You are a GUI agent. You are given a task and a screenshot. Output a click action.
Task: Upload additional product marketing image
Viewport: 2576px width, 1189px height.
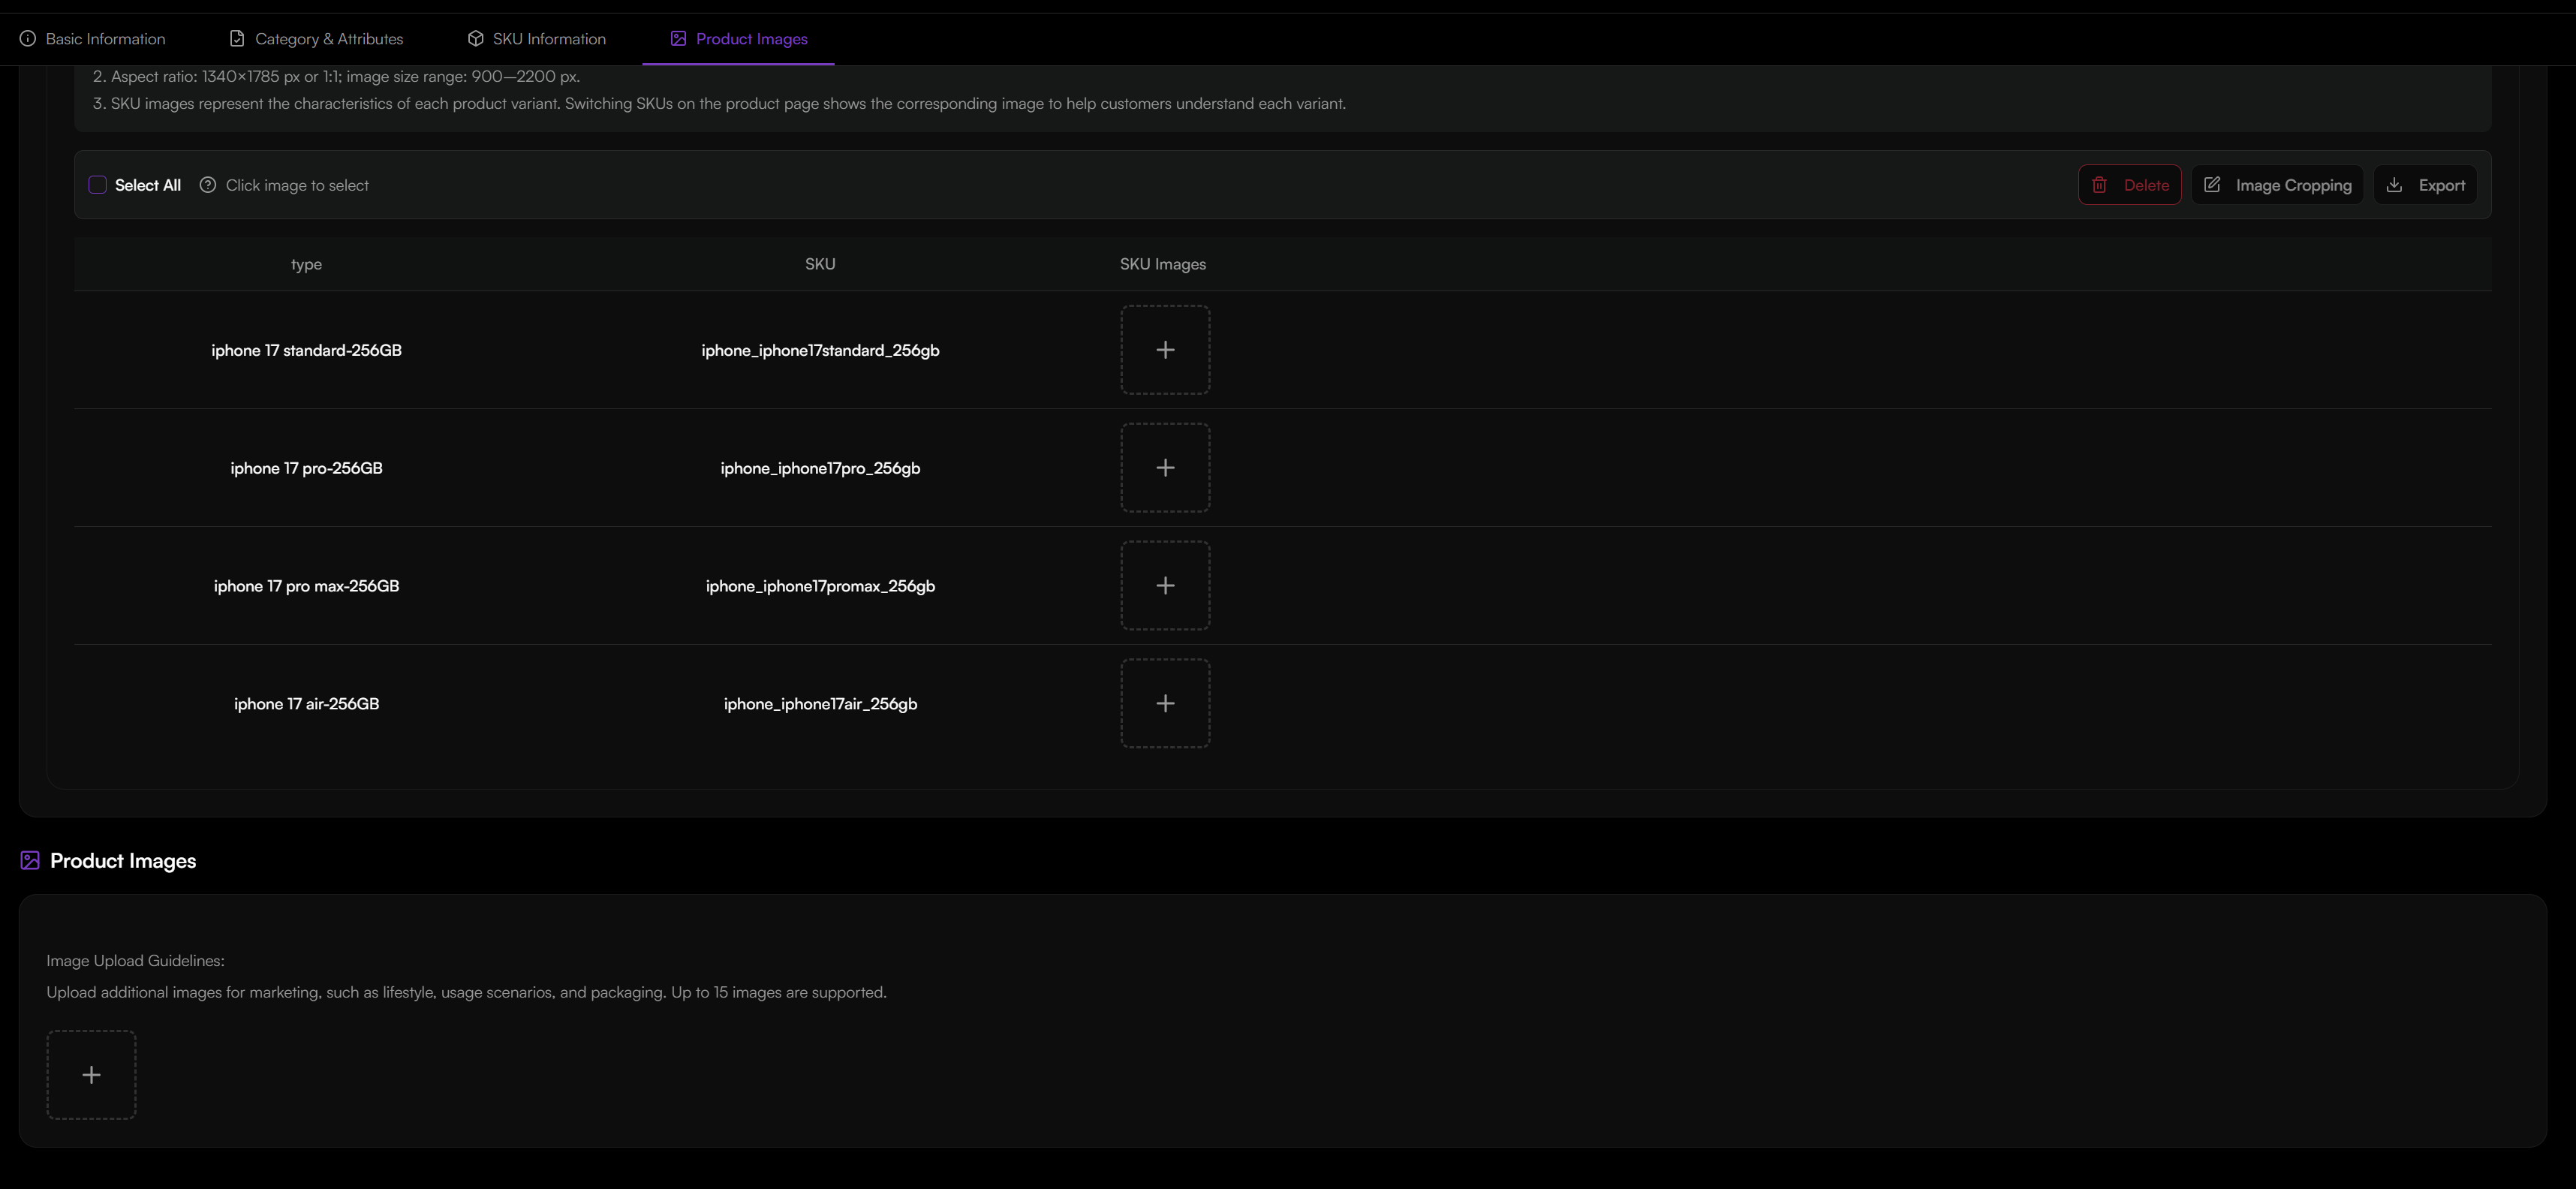click(91, 1075)
